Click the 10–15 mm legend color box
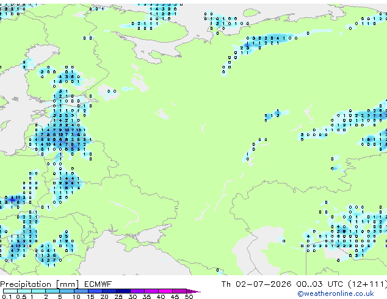Viewport: 387px width, 299px height. 81,291
